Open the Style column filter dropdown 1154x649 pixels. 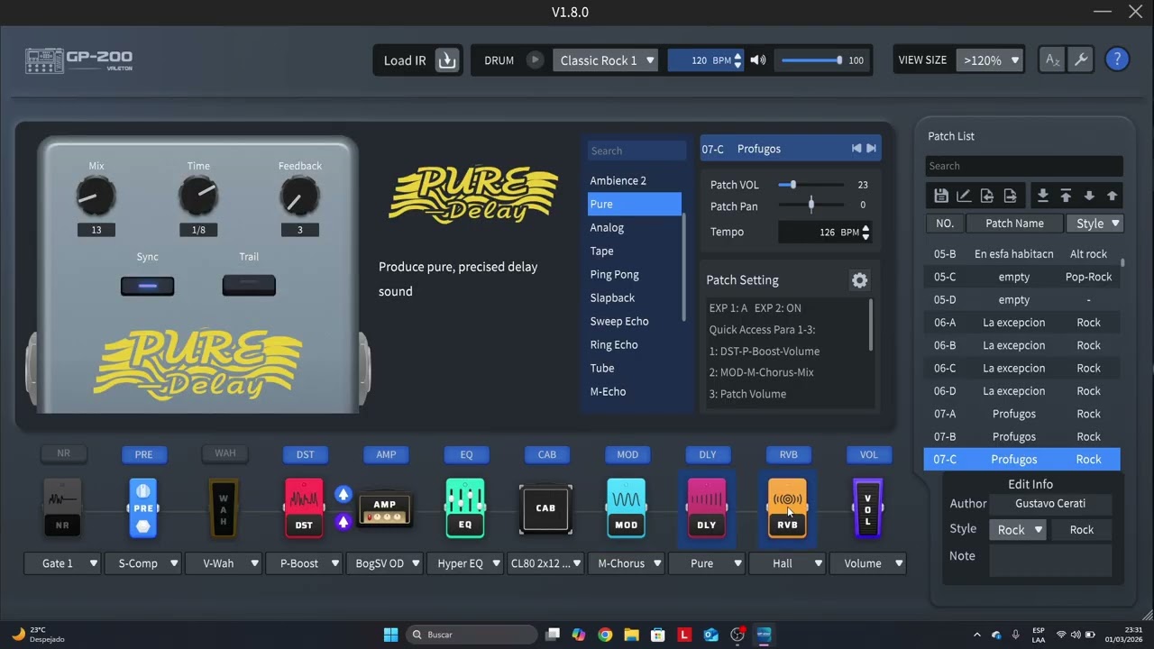(1094, 224)
